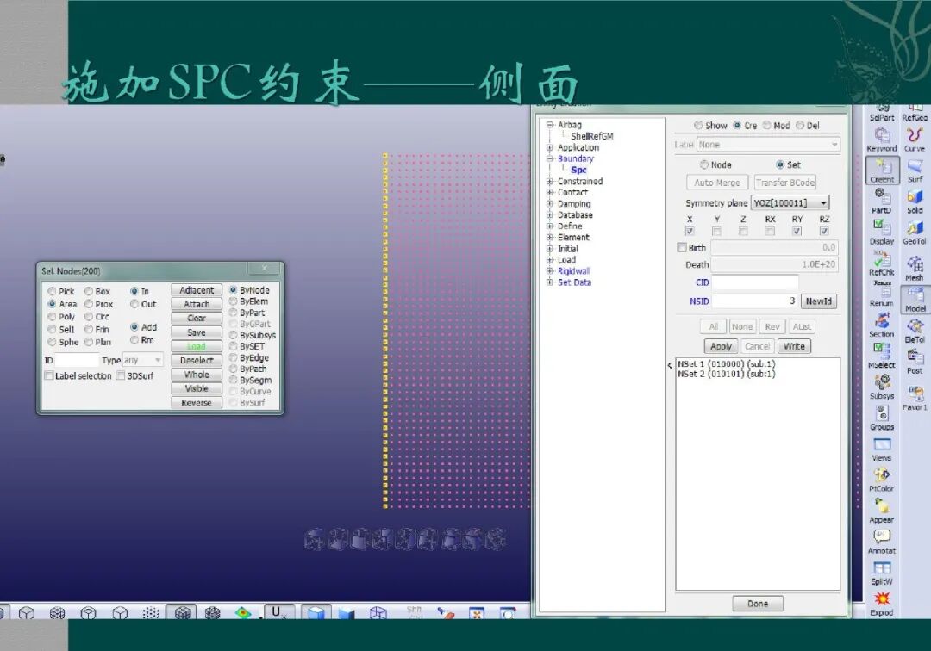Click the Done button
931x651 pixels.
[x=758, y=604]
